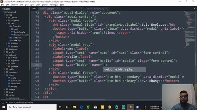The image size is (197, 110).
Task: Collapse the Controllers folder
Action: (x=8, y=26)
